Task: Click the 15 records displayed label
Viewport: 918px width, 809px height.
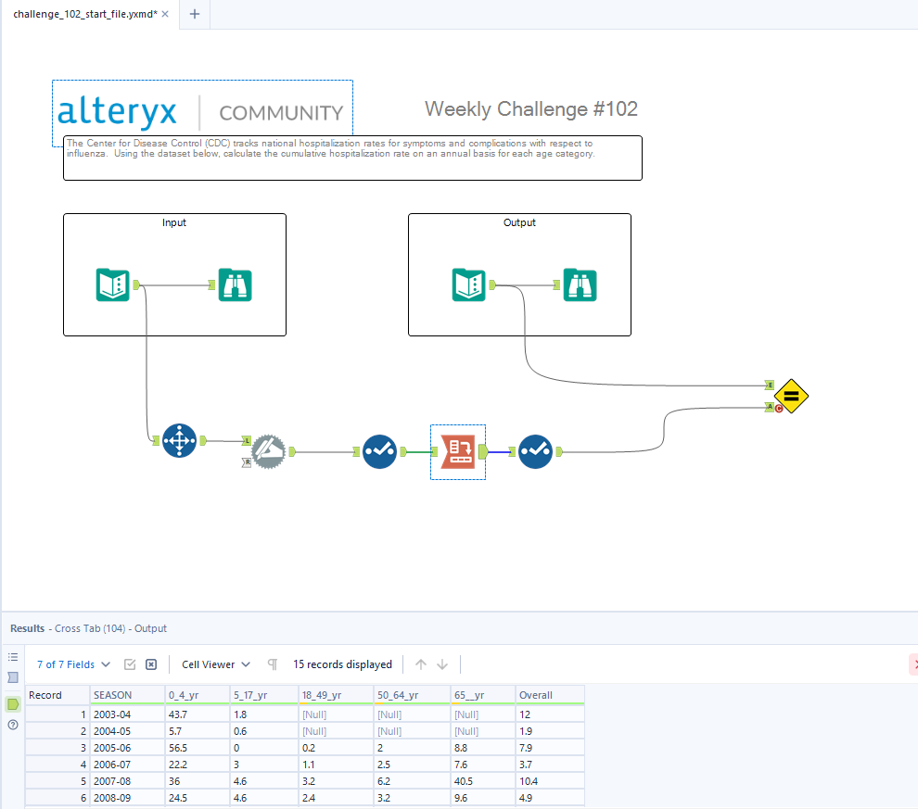Action: click(x=342, y=664)
